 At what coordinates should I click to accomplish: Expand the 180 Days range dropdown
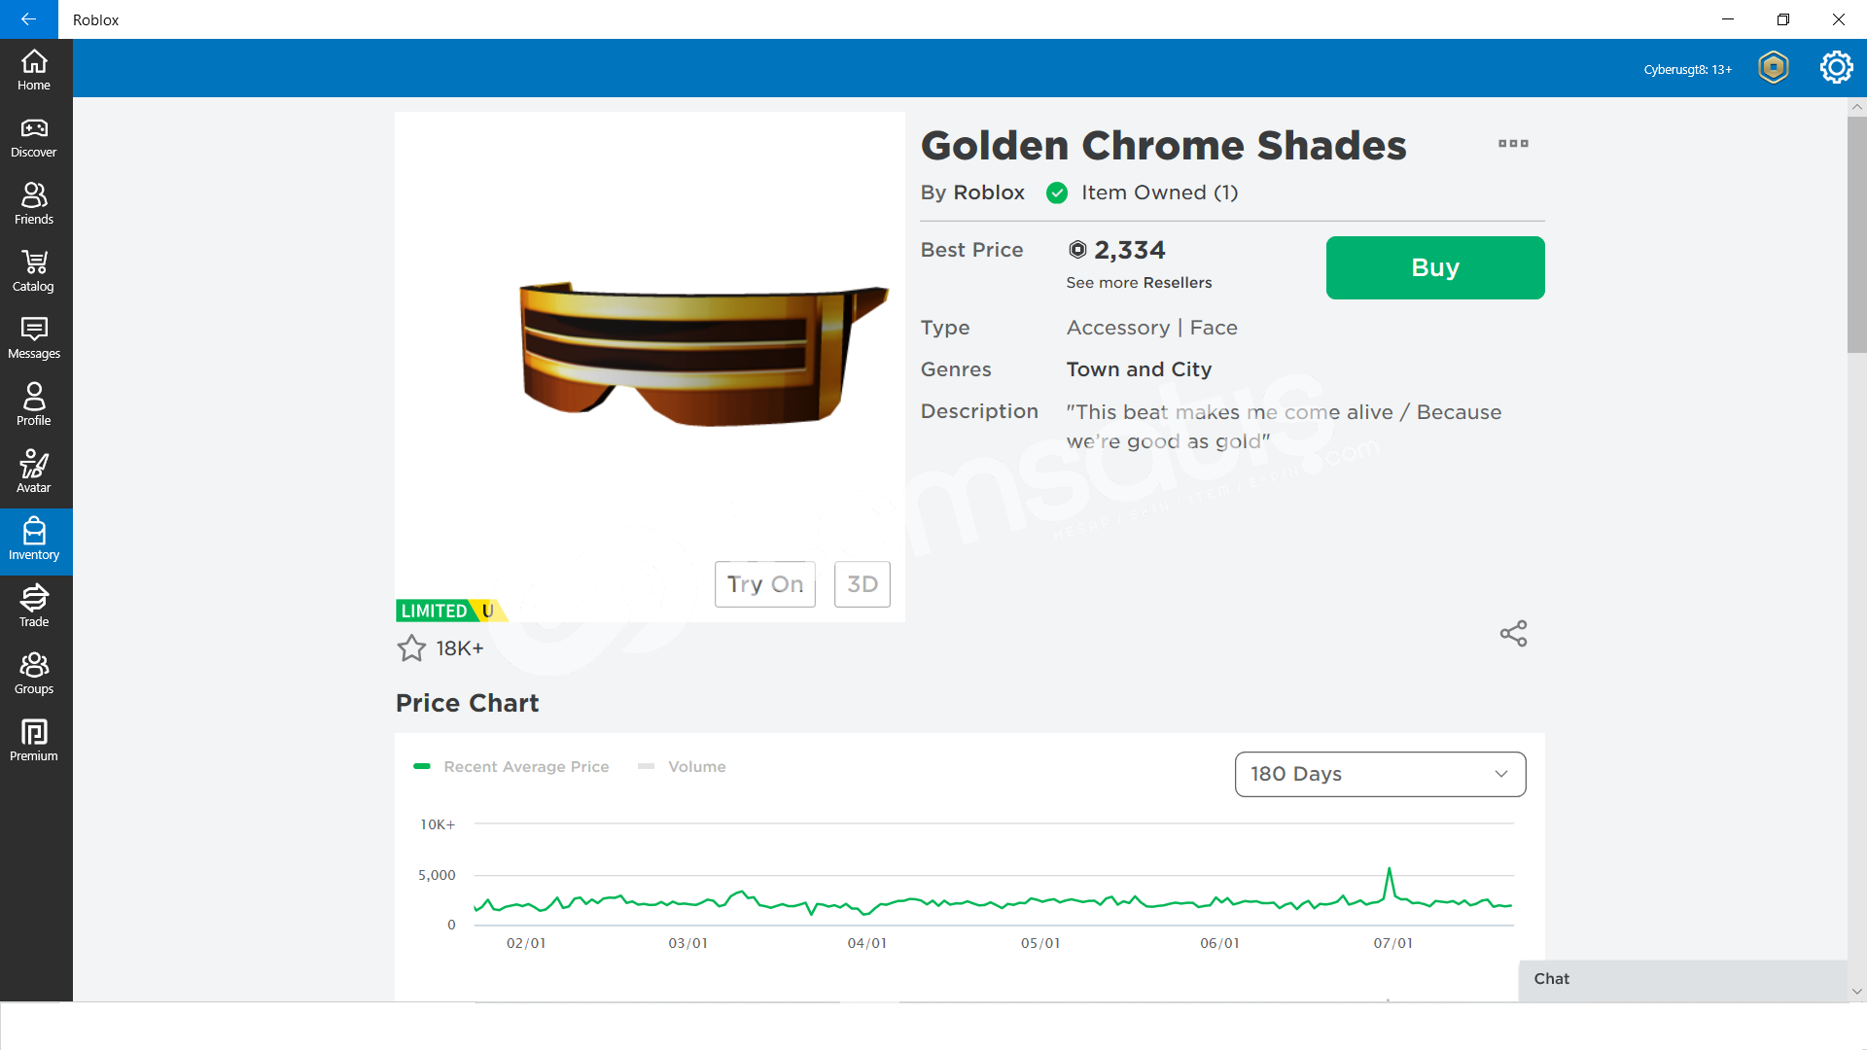coord(1380,774)
